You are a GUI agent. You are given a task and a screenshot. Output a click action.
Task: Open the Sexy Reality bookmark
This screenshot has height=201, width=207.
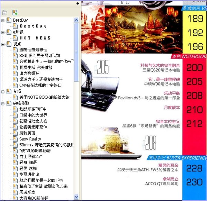pos(30,139)
